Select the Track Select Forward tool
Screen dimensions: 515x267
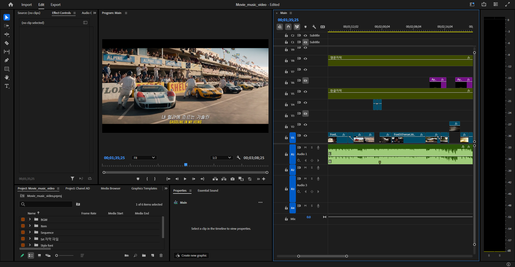[x=7, y=26]
